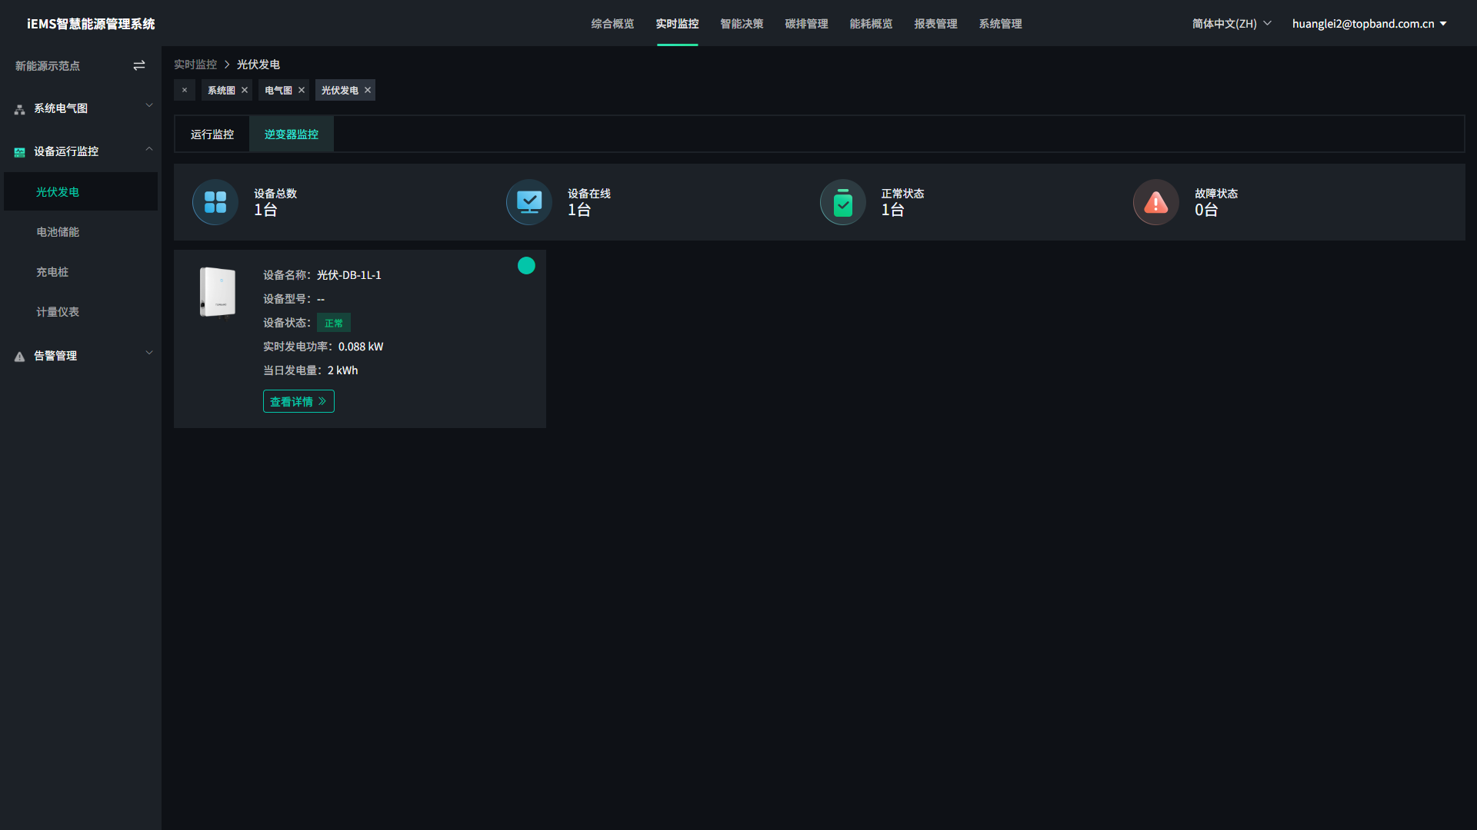Open the 报表管理 top menu
This screenshot has height=830, width=1477.
(936, 24)
